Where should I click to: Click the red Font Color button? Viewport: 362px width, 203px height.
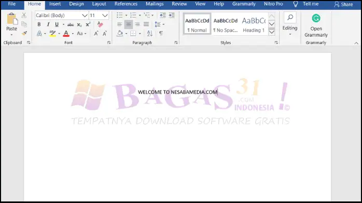tap(66, 34)
